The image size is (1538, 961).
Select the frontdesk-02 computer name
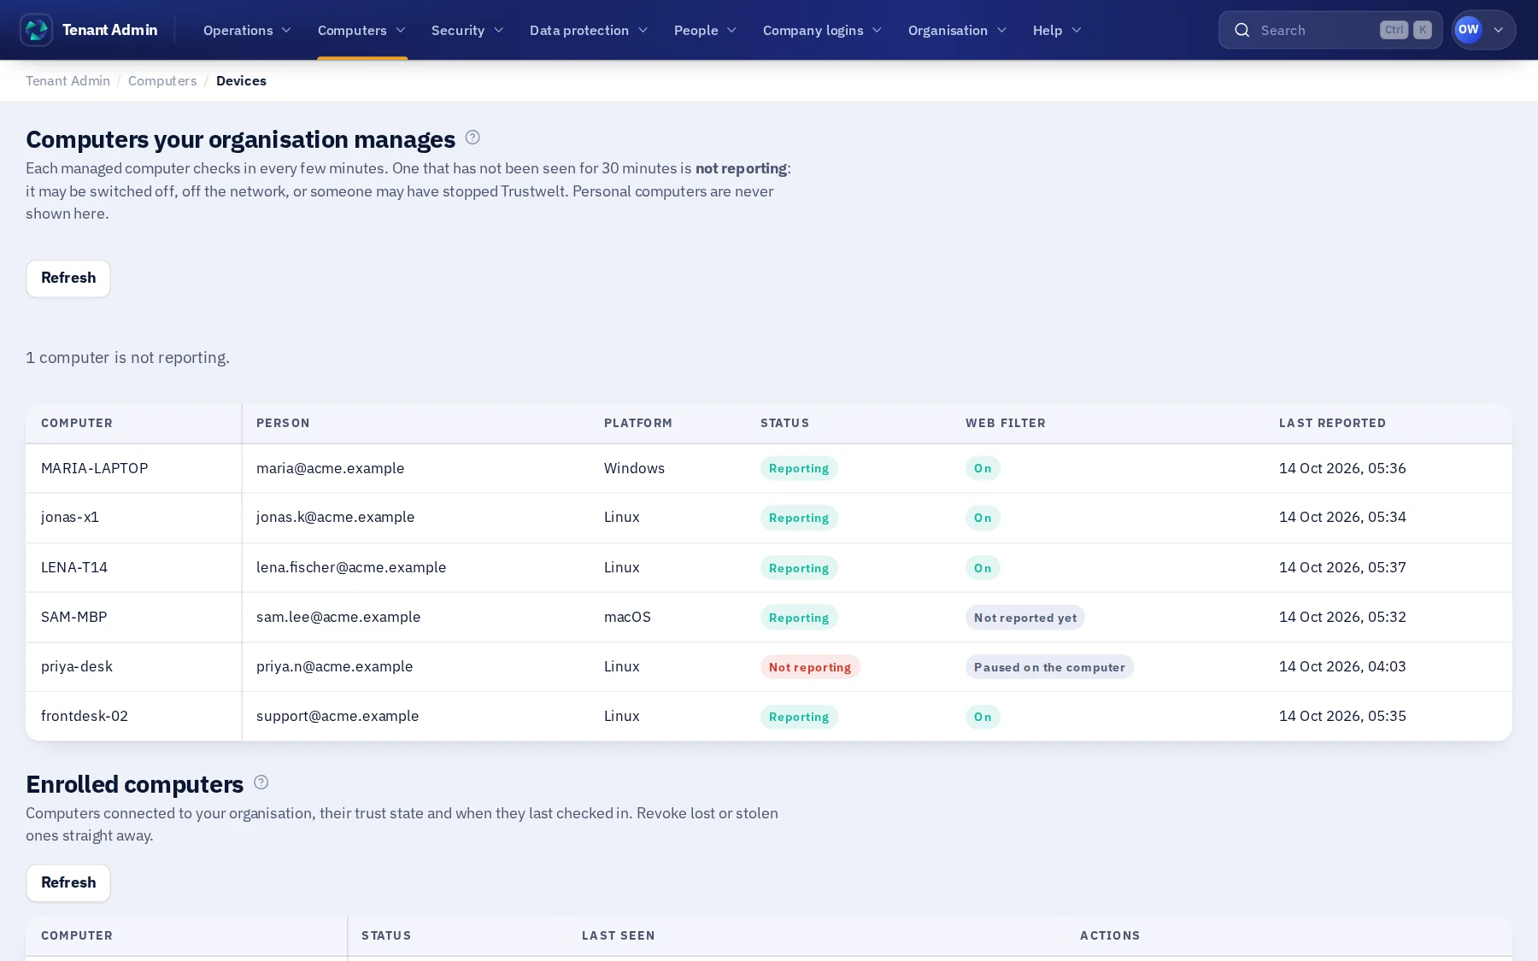(85, 716)
